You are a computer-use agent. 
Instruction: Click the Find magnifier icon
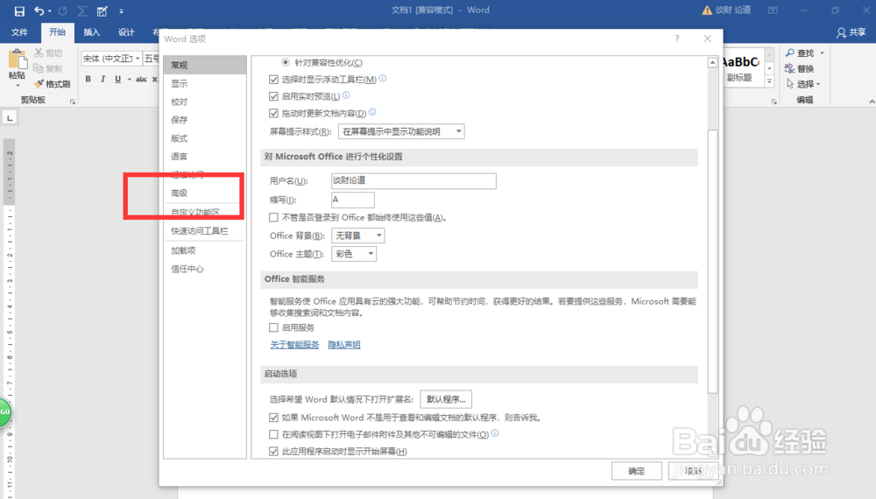click(x=790, y=53)
